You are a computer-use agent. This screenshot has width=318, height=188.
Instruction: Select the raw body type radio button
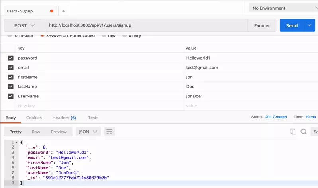tap(104, 35)
